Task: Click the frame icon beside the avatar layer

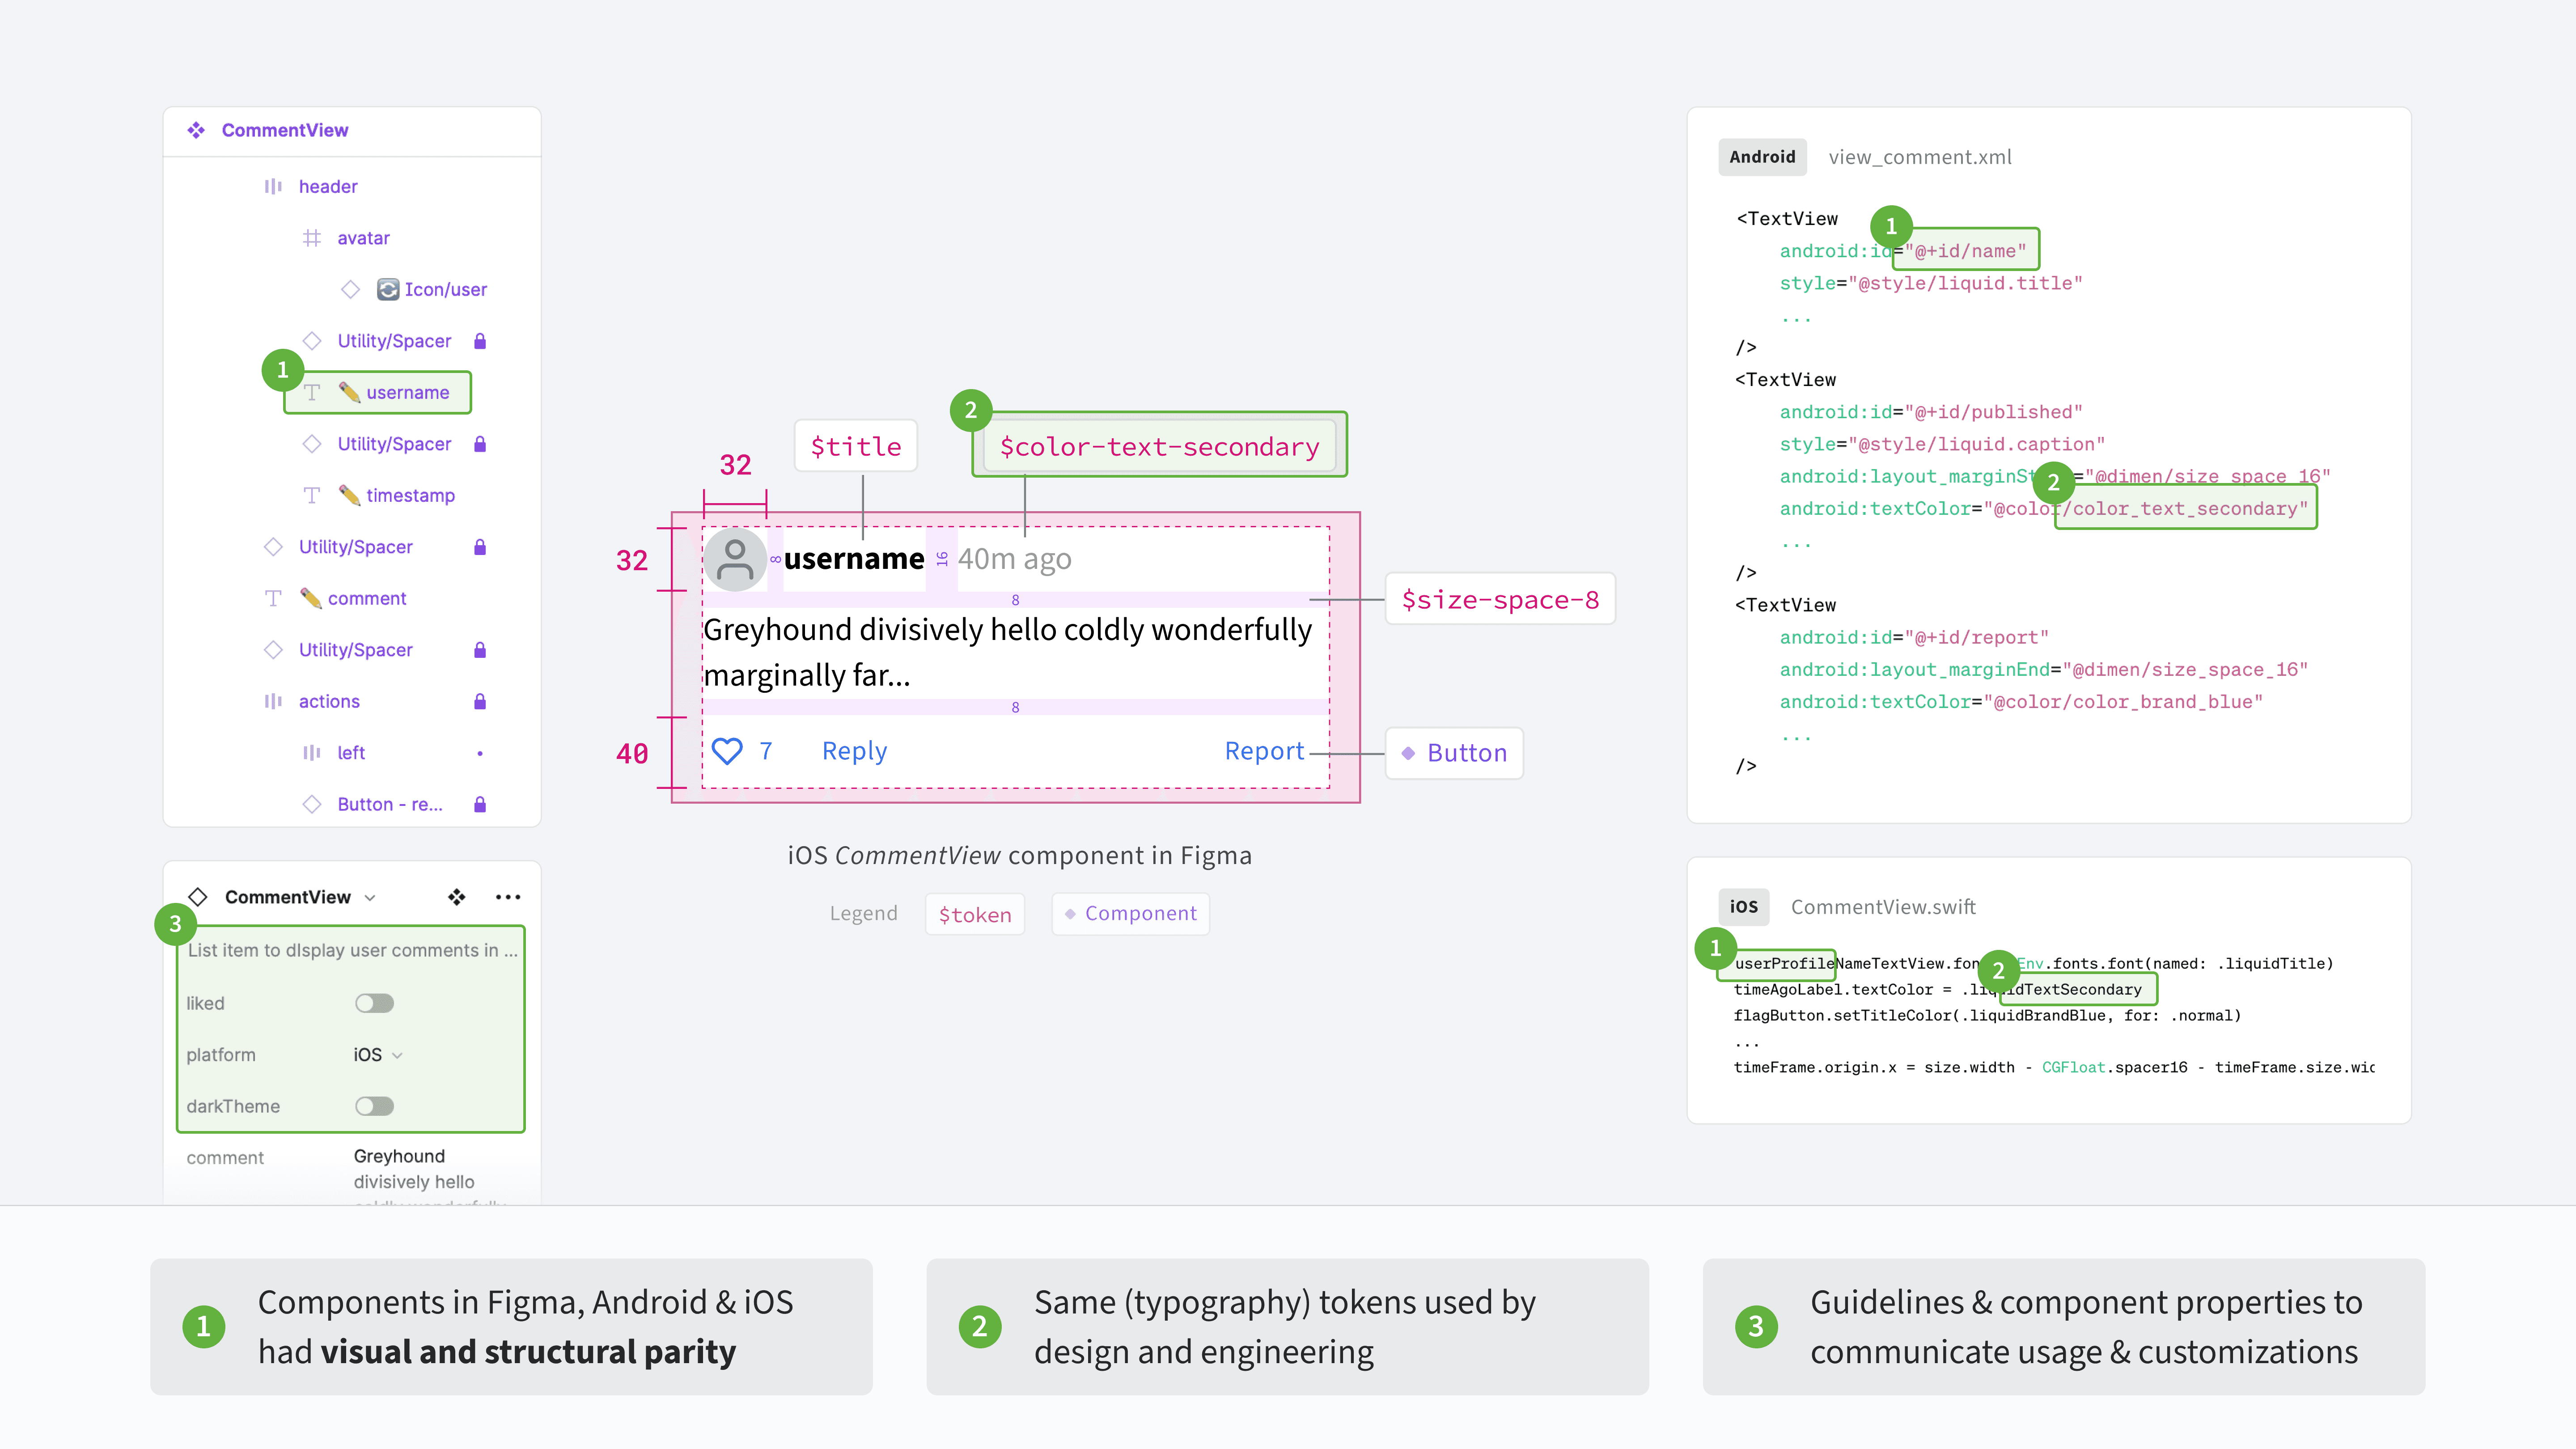Action: pyautogui.click(x=312, y=238)
